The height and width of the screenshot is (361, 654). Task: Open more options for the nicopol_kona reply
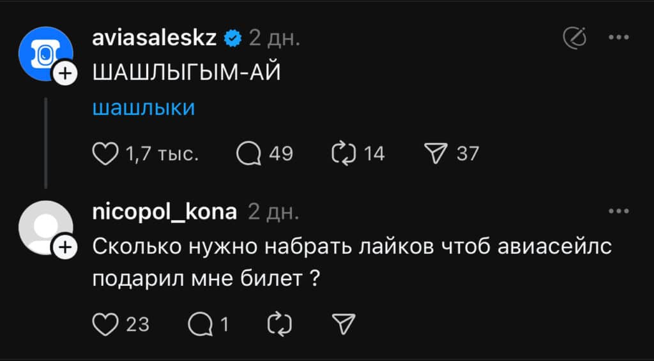(618, 212)
